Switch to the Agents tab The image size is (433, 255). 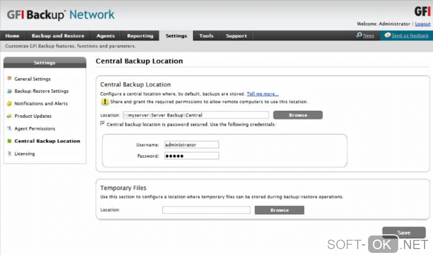click(105, 36)
